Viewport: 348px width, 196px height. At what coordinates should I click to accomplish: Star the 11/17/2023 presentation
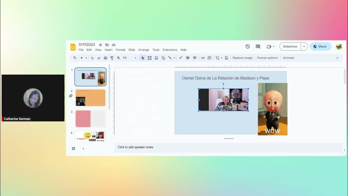(x=100, y=45)
